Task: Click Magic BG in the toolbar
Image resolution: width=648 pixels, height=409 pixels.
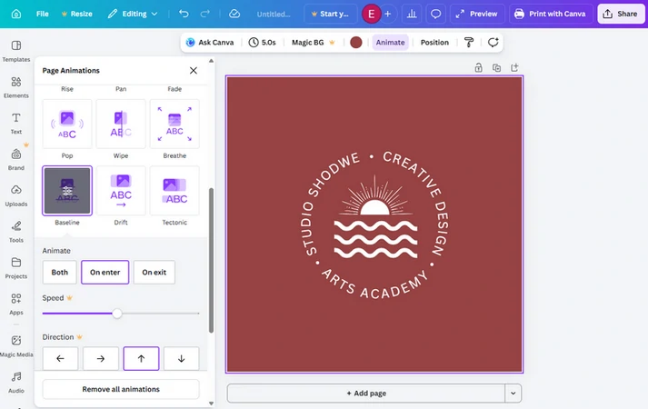Action: (x=313, y=42)
